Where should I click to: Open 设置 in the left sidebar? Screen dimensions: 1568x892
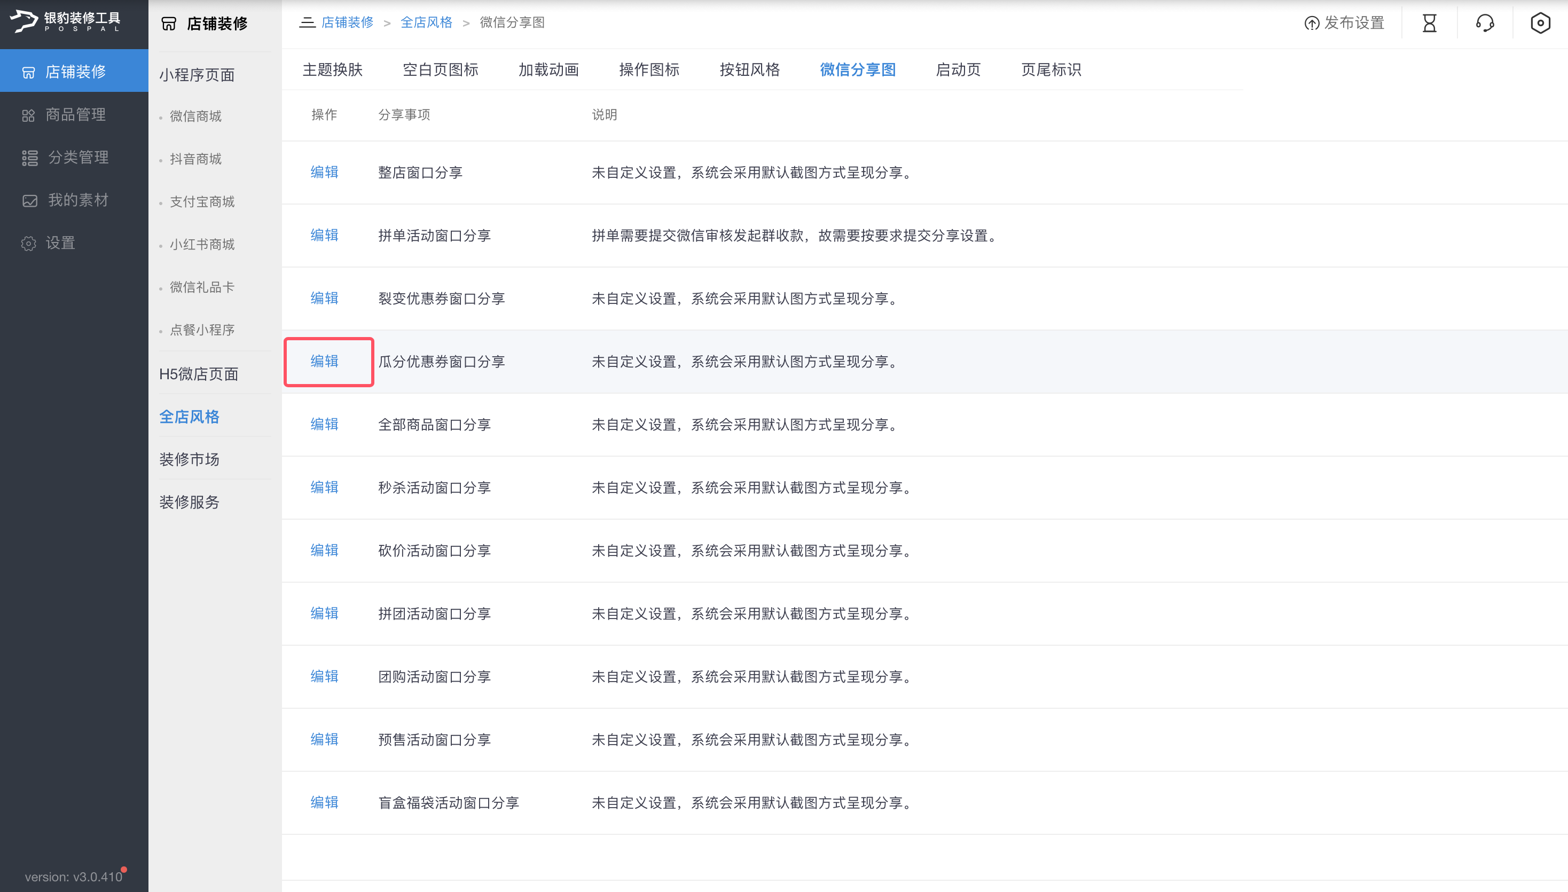[60, 243]
